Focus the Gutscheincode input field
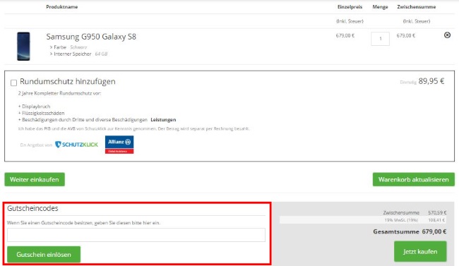The image size is (459, 266). coord(136,235)
